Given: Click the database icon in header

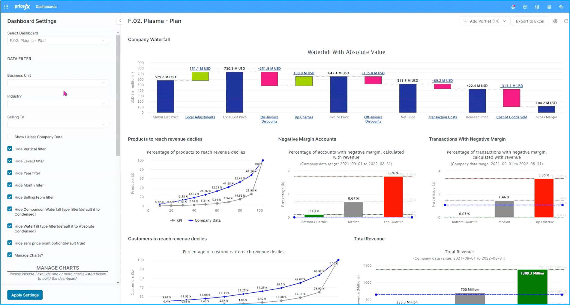Looking at the screenshot, I should (549, 7).
